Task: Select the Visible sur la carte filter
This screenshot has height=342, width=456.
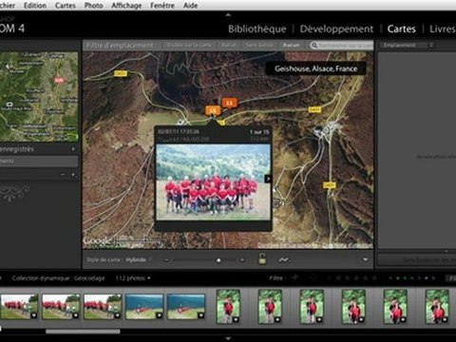Action: 189,46
